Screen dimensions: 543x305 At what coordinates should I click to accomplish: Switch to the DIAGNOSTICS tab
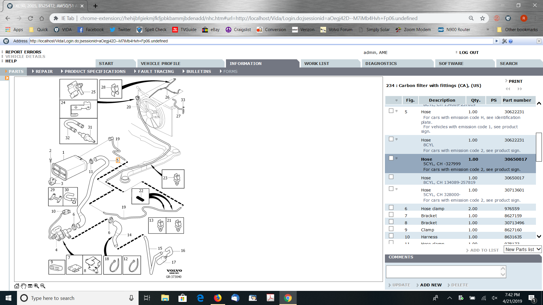click(x=381, y=64)
